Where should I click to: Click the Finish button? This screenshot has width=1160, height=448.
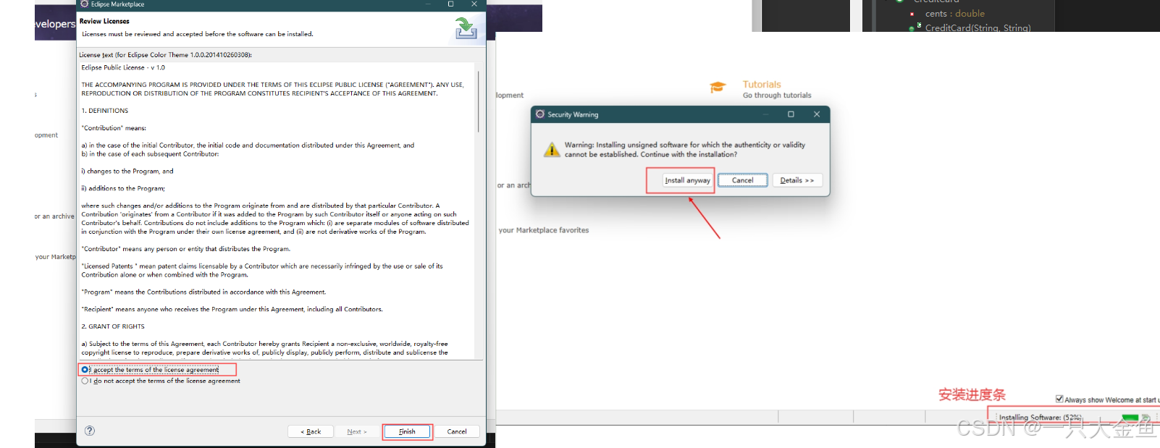[x=407, y=431]
